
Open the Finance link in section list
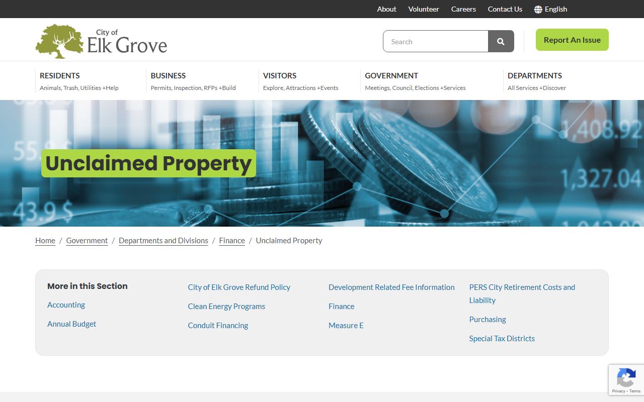342,307
